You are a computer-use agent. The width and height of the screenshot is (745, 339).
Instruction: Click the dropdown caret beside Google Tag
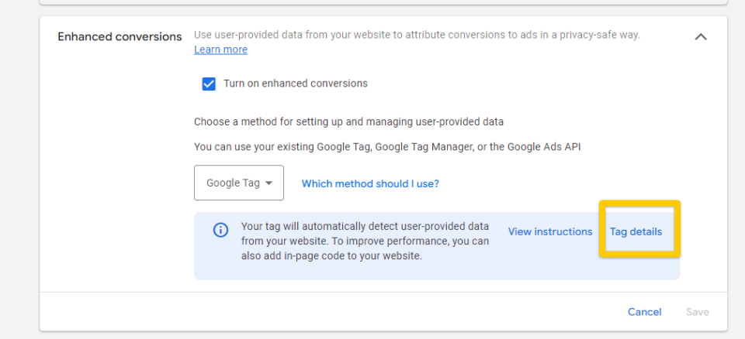point(269,183)
